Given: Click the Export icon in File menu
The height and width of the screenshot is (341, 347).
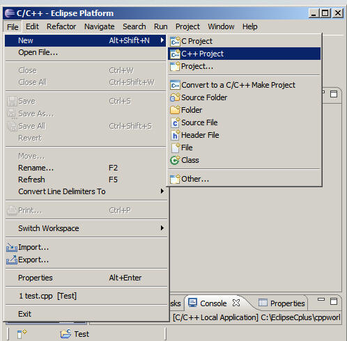Looking at the screenshot, I should click(x=12, y=260).
